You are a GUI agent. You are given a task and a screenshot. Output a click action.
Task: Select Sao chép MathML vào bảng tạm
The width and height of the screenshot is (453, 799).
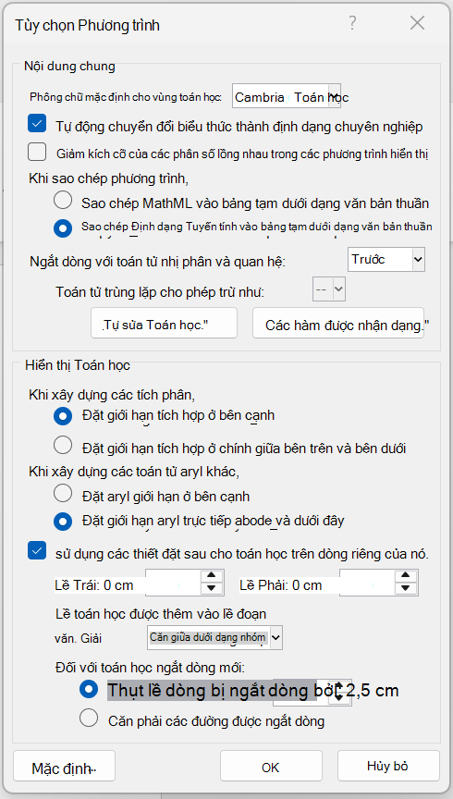(x=63, y=201)
